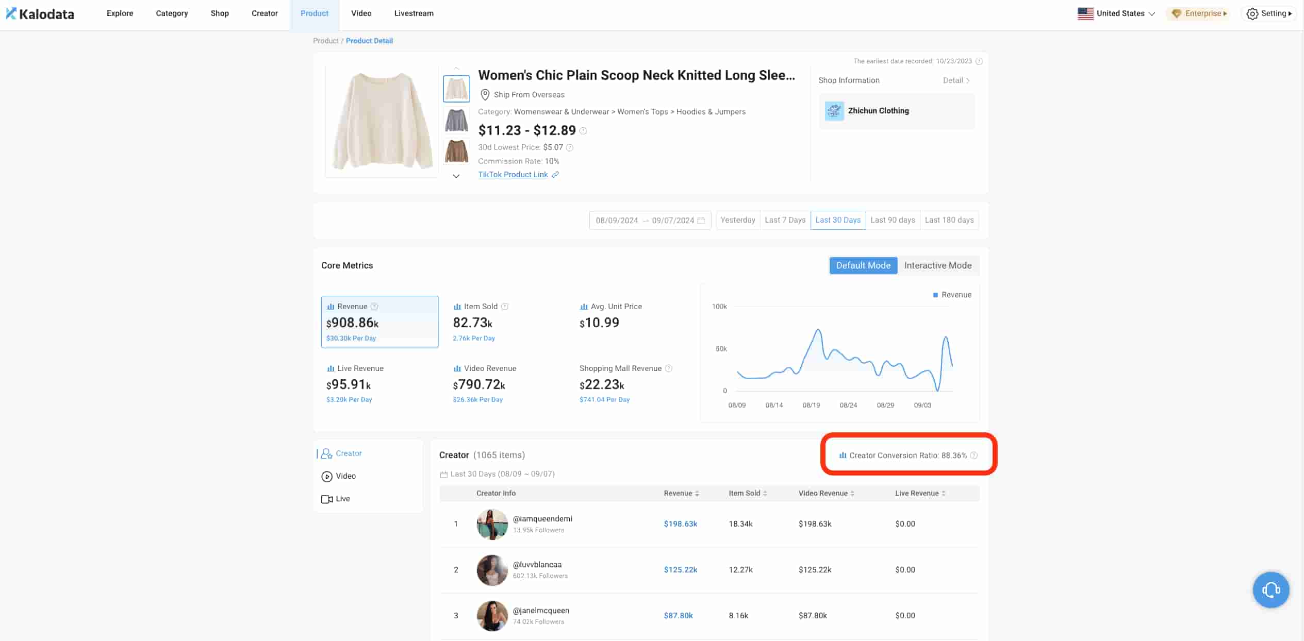Switch to Video in the side list
The image size is (1304, 641).
[345, 476]
